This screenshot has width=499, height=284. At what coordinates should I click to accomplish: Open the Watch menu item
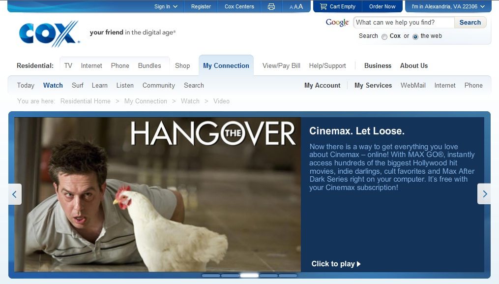tap(53, 85)
